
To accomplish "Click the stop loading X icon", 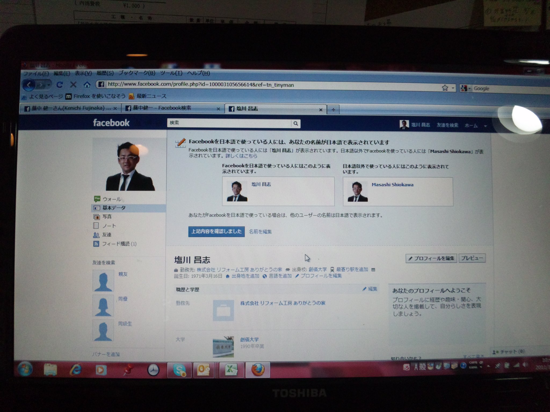I will [73, 85].
